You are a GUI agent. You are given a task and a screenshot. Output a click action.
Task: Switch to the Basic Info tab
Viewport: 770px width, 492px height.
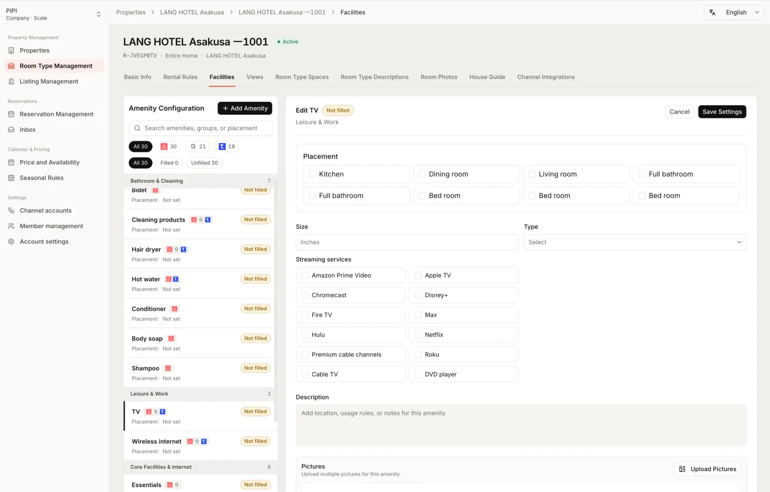tap(138, 77)
